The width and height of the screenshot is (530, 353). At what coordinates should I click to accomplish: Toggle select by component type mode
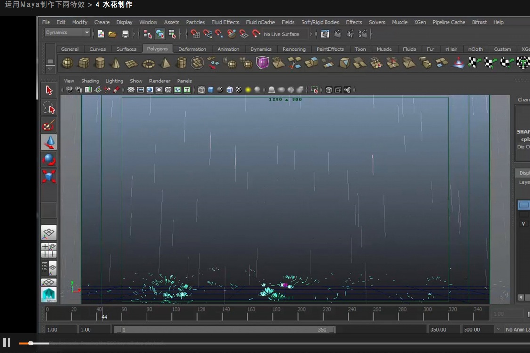pyautogui.click(x=172, y=34)
